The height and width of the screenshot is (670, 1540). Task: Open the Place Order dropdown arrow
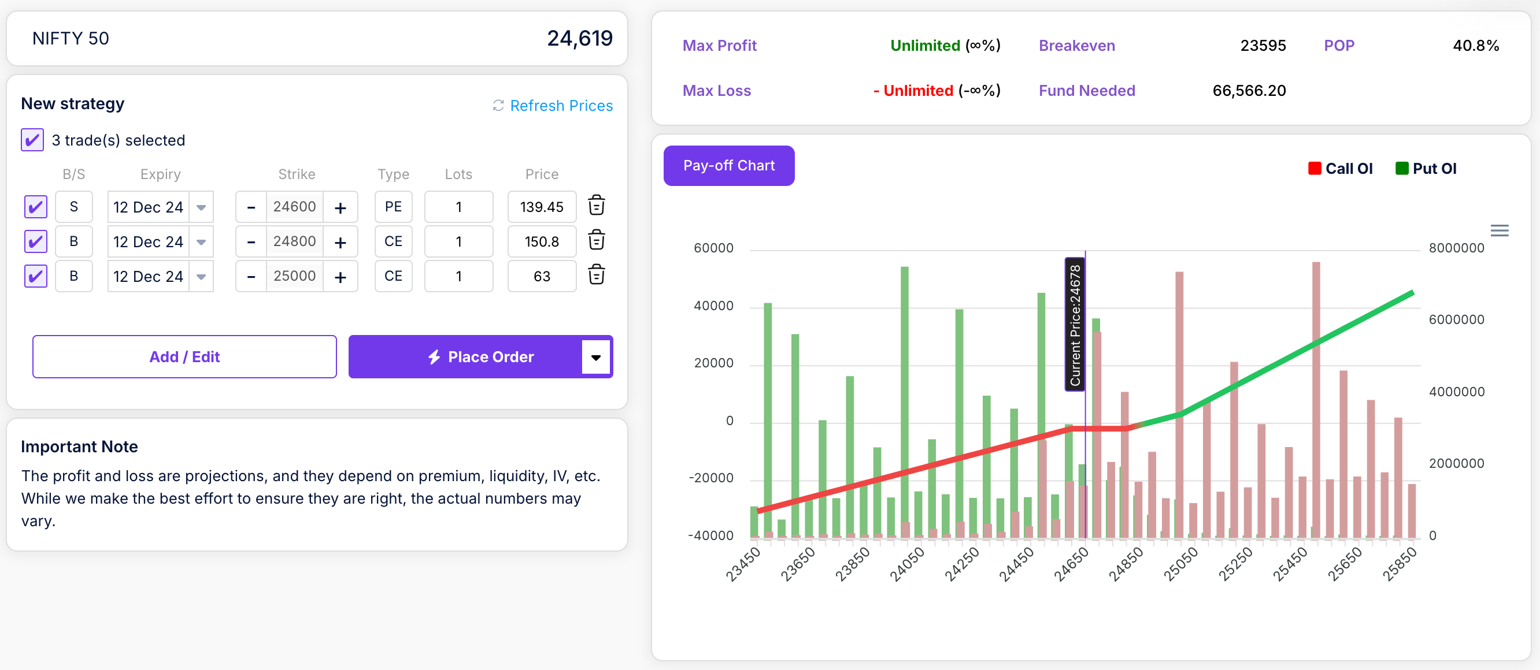[x=595, y=357]
